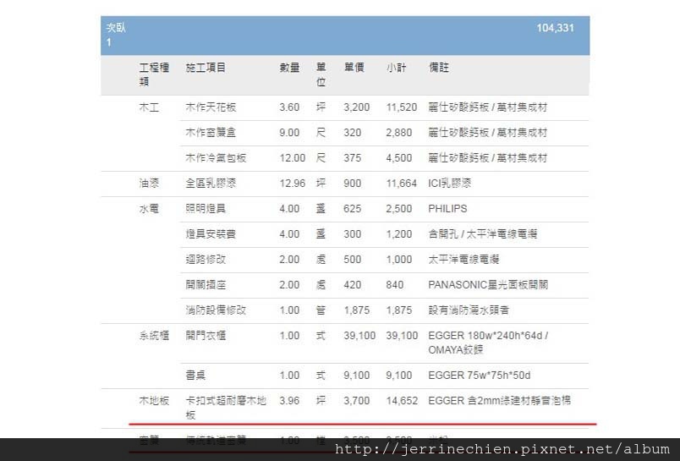Screen dimensions: 680x461
Task: Select the 木作冷氣包板 item
Action: pyautogui.click(x=216, y=158)
